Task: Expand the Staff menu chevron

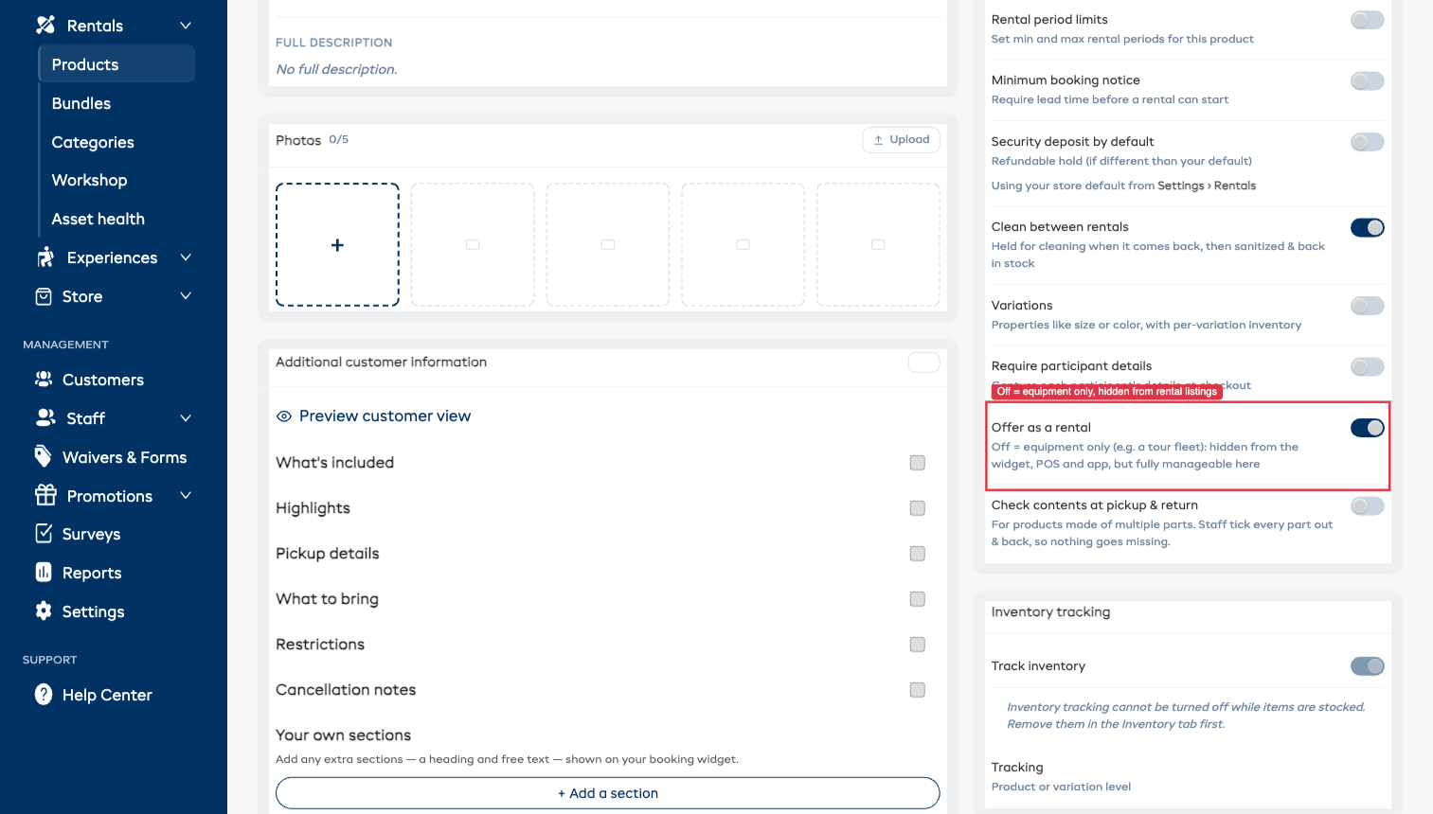Action: [x=186, y=418]
